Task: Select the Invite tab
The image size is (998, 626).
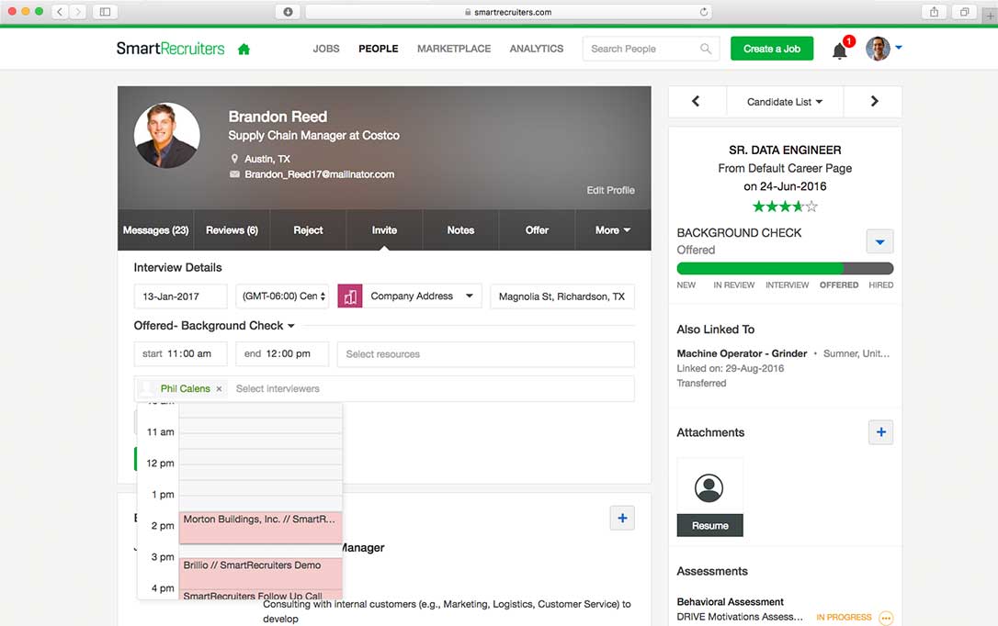Action: pyautogui.click(x=384, y=230)
